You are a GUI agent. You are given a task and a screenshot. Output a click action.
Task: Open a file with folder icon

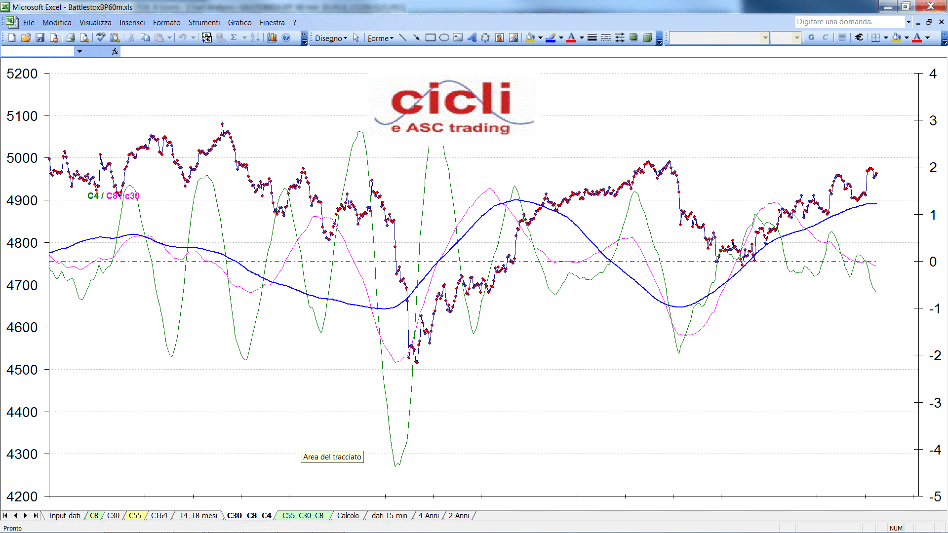pyautogui.click(x=26, y=38)
